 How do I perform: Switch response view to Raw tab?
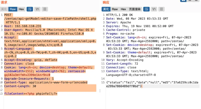[x=115, y=9]
